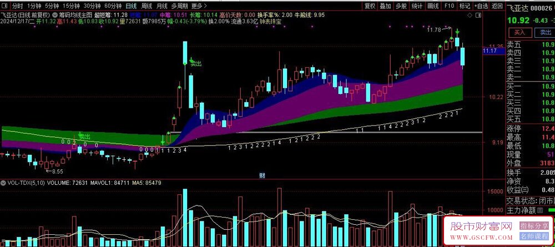Click the 飞亚达(日线.前复权) chart title
Viewport: 555px width, 247px height.
26,15
